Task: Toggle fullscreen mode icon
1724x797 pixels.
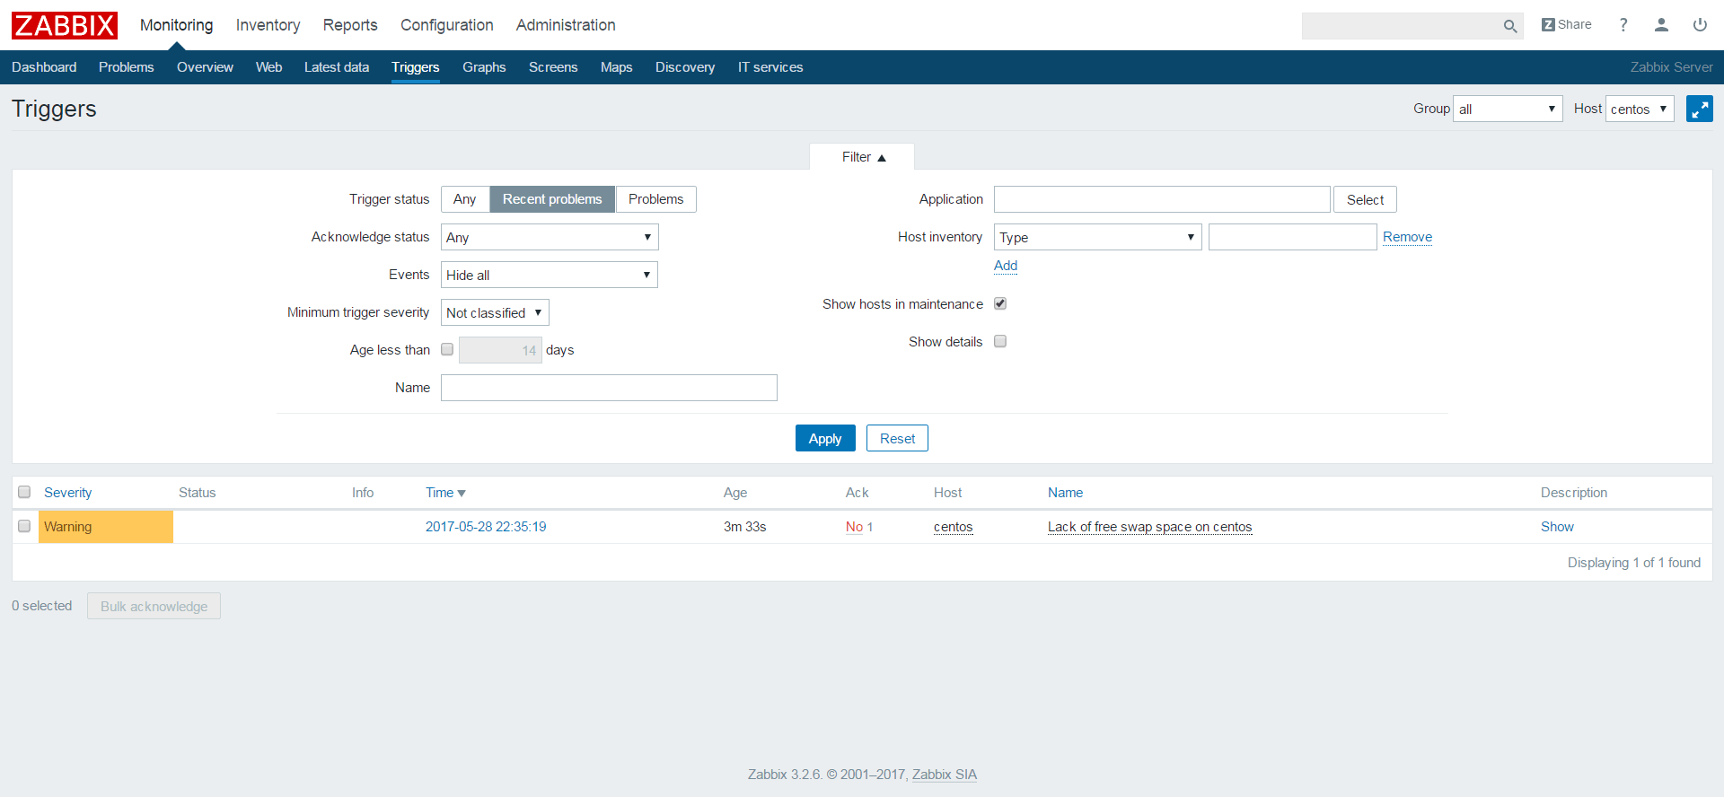Action: click(1700, 109)
